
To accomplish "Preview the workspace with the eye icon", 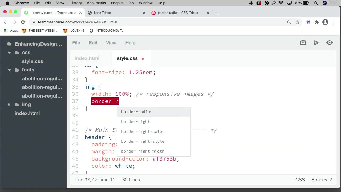I will click(x=330, y=42).
